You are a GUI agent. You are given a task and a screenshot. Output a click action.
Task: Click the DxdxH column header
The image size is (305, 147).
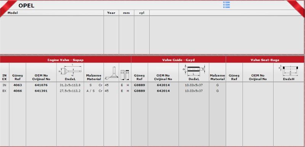click(x=289, y=79)
